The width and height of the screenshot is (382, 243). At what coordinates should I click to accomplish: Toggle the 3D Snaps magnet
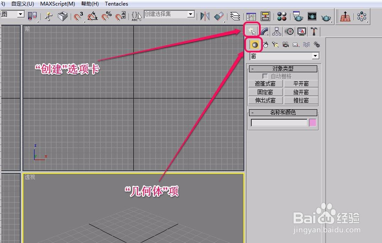[x=79, y=16]
